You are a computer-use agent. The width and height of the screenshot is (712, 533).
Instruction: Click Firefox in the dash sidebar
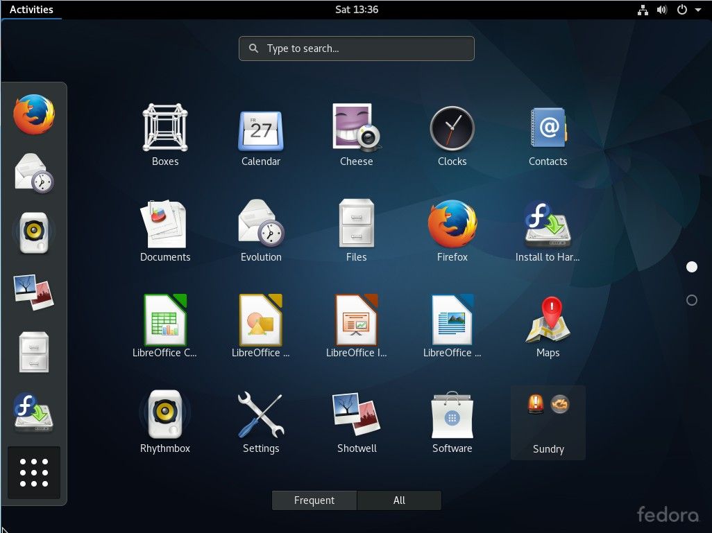click(34, 114)
